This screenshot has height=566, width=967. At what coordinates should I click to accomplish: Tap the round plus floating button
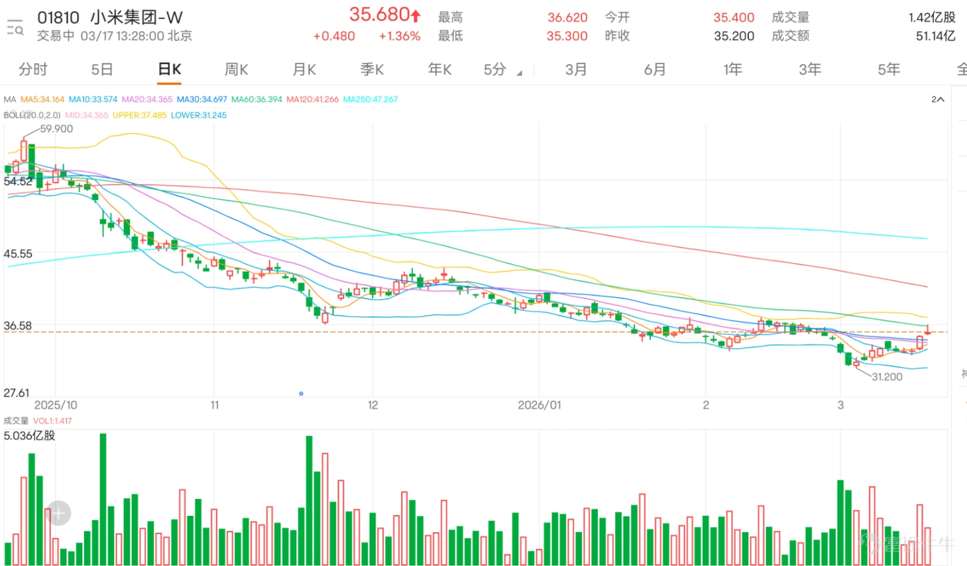[x=59, y=513]
